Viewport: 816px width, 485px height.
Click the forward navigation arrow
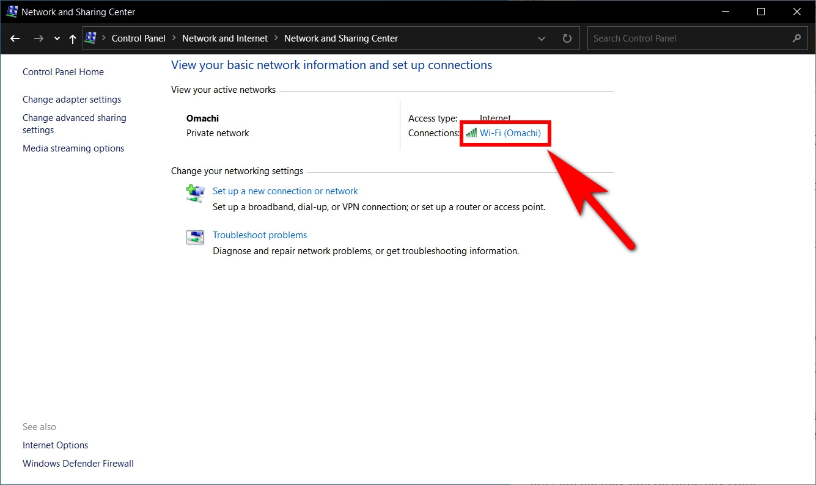click(39, 38)
